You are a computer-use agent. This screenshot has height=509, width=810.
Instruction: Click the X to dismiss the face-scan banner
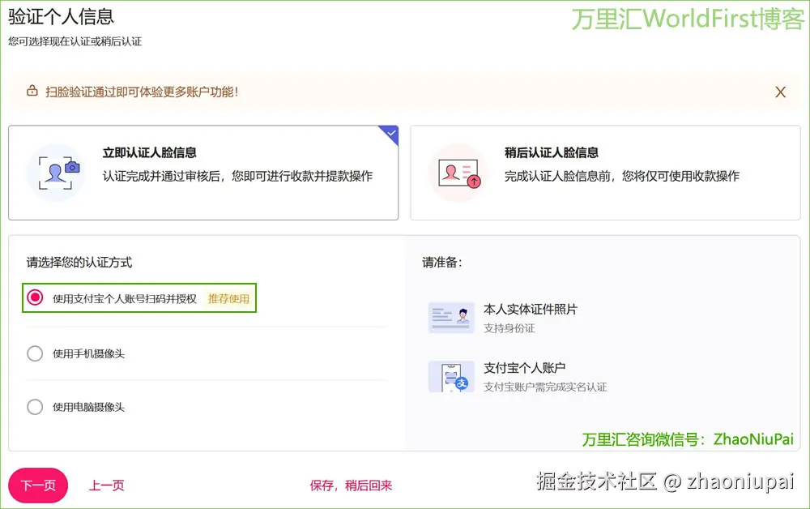(x=780, y=92)
